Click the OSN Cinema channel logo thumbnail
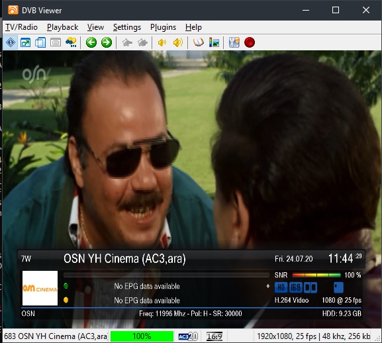382x343 pixels. (40, 288)
